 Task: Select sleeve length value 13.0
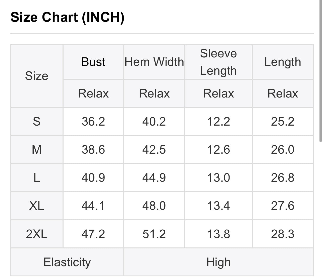219,178
